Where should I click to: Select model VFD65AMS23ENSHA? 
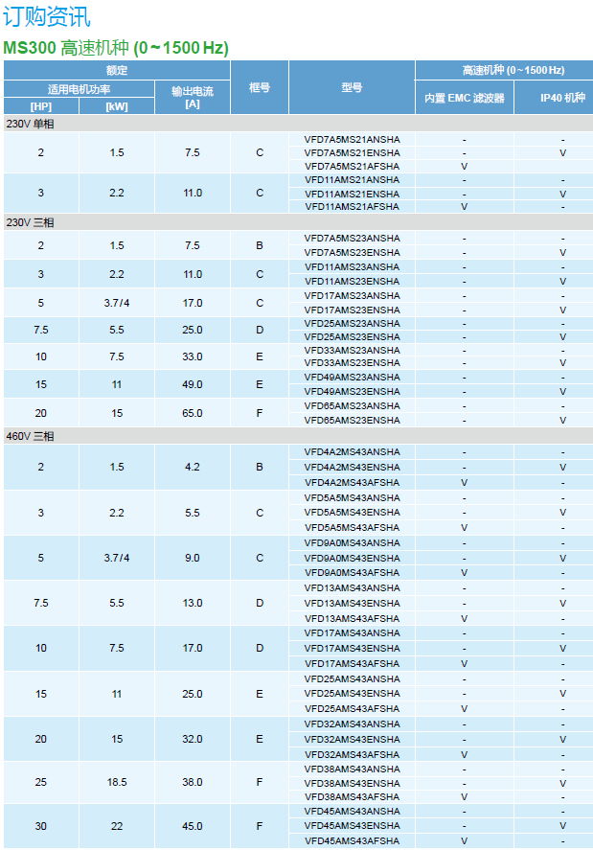[352, 420]
